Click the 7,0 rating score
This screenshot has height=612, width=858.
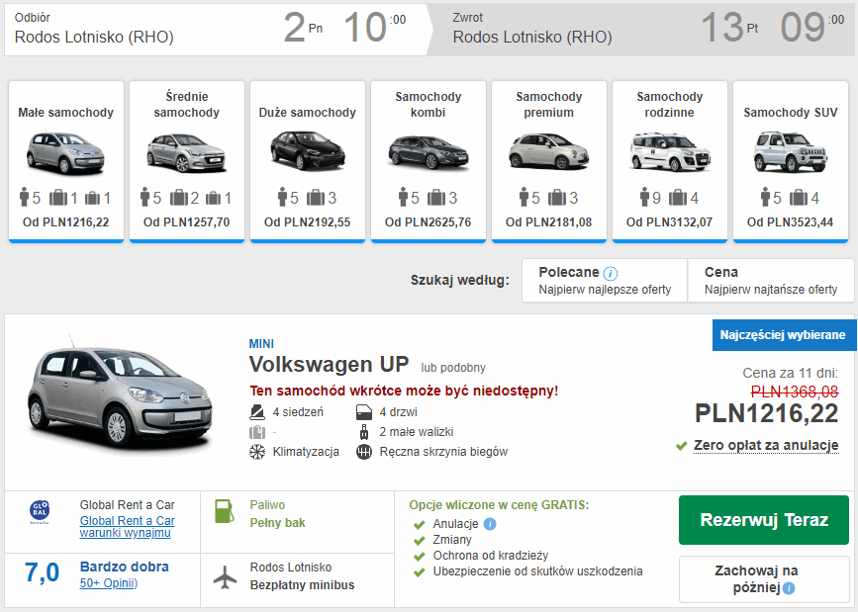(43, 572)
